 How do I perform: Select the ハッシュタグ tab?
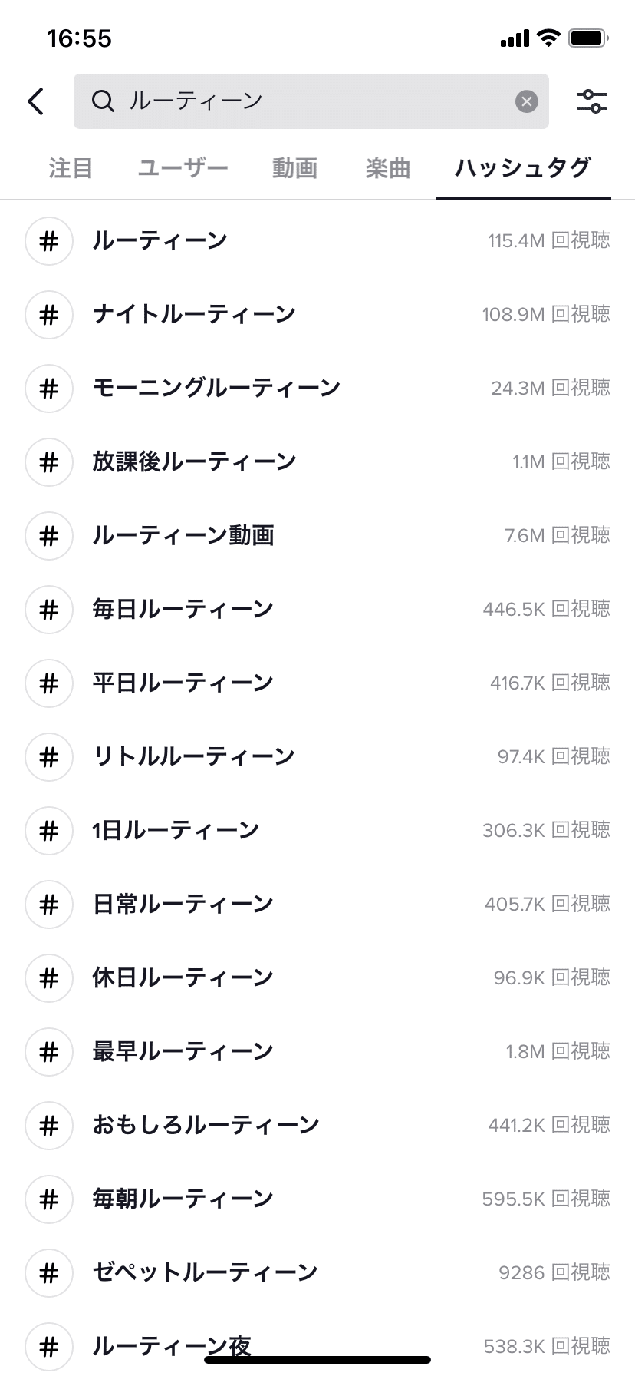pyautogui.click(x=523, y=168)
